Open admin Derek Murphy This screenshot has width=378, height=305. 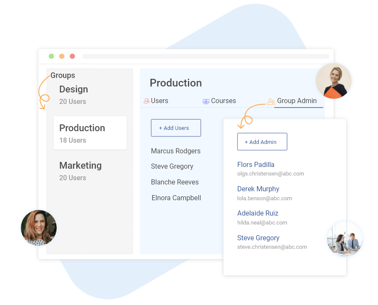pos(258,189)
